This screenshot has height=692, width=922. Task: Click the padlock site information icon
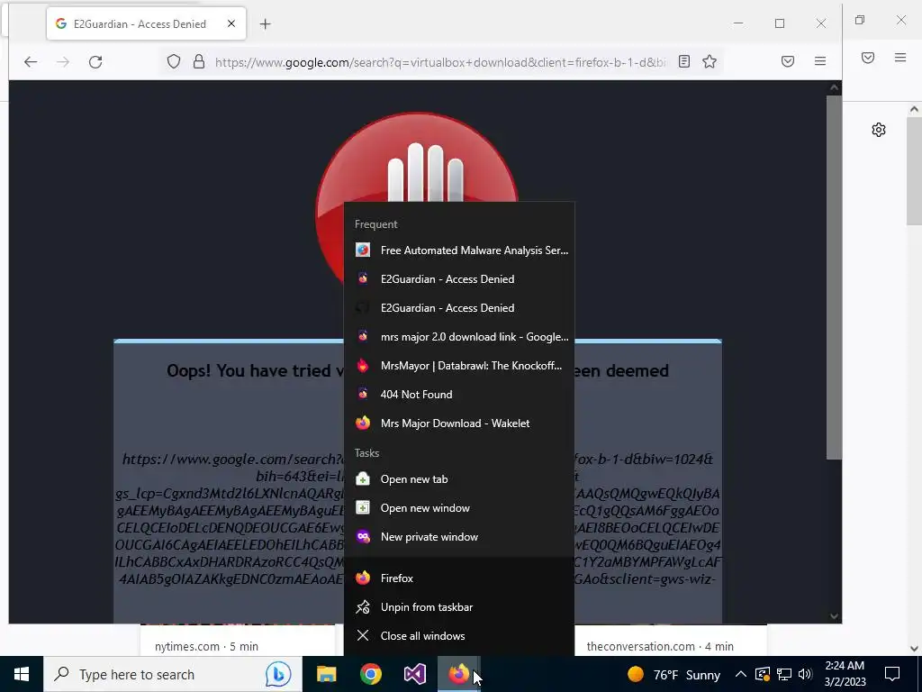point(199,62)
